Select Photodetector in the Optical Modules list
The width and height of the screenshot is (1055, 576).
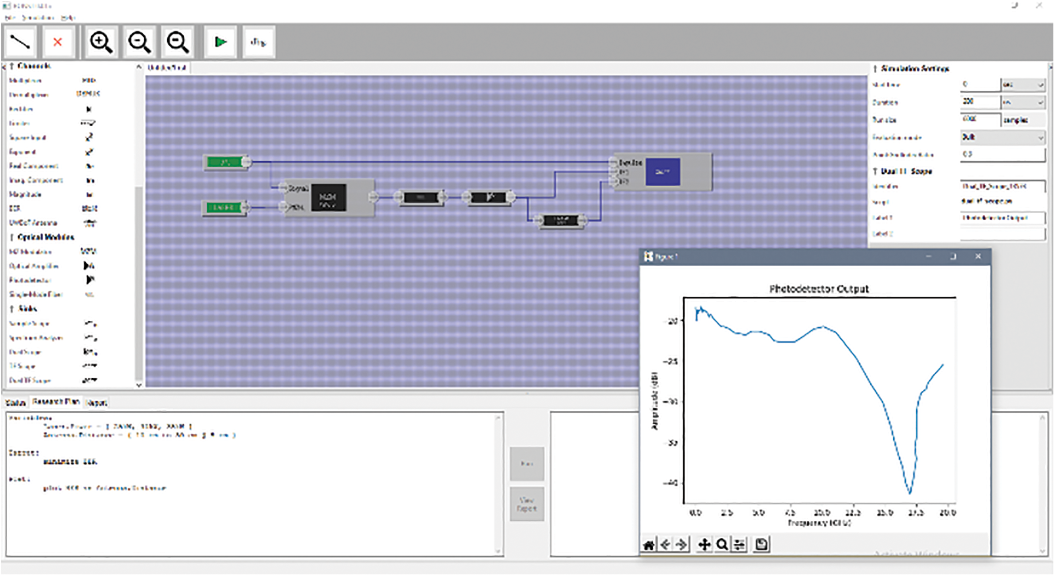(x=30, y=280)
